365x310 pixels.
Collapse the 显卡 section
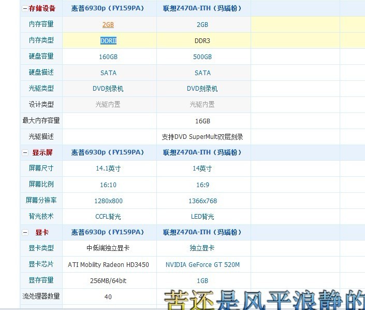(25, 232)
